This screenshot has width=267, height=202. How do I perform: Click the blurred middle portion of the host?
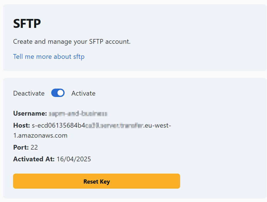click(114, 126)
